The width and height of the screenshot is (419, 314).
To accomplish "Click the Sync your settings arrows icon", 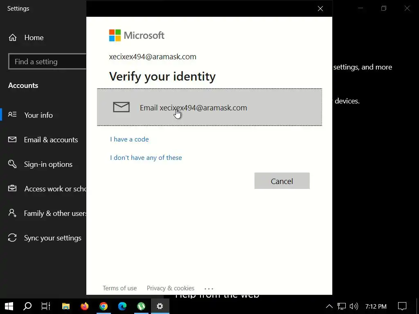I will [12, 238].
